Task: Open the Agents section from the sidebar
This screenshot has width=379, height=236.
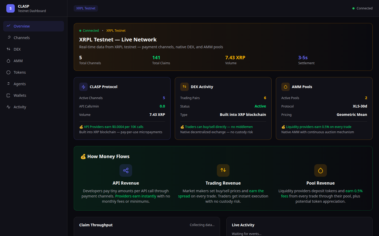Action: coord(19,84)
